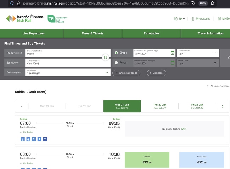Image resolution: width=230 pixels, height=169 pixels.
Task: Open the Live Departures menu
Action: 34,33
